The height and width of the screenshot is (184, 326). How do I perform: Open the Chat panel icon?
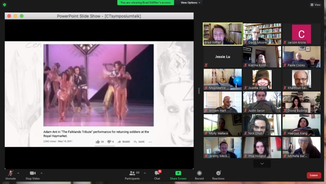[x=157, y=173]
